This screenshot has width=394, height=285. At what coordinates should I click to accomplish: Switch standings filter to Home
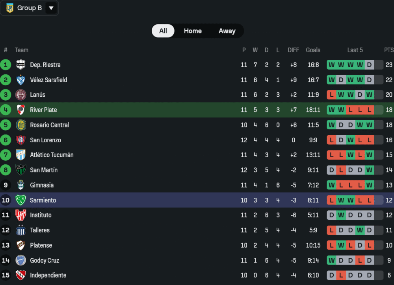193,31
